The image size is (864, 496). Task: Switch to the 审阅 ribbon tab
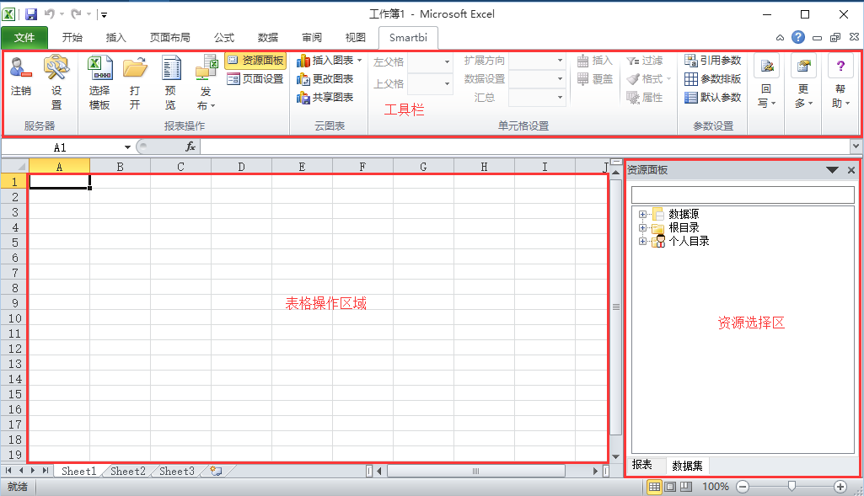pos(311,37)
